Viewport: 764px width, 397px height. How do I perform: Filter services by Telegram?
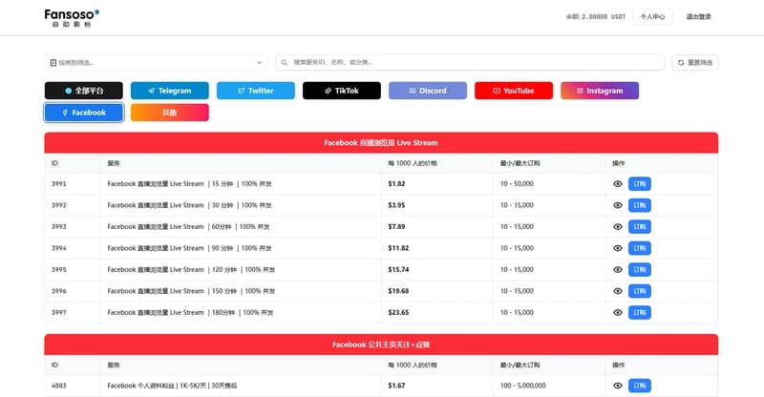(170, 91)
